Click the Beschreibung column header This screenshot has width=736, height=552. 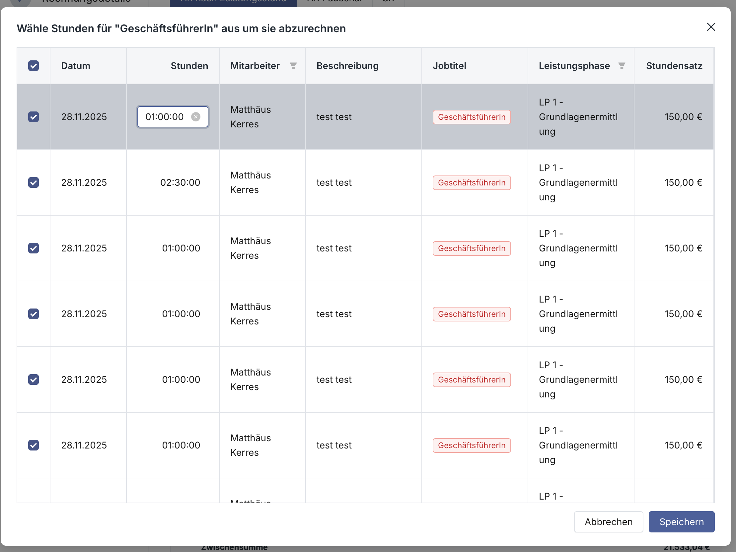point(347,66)
